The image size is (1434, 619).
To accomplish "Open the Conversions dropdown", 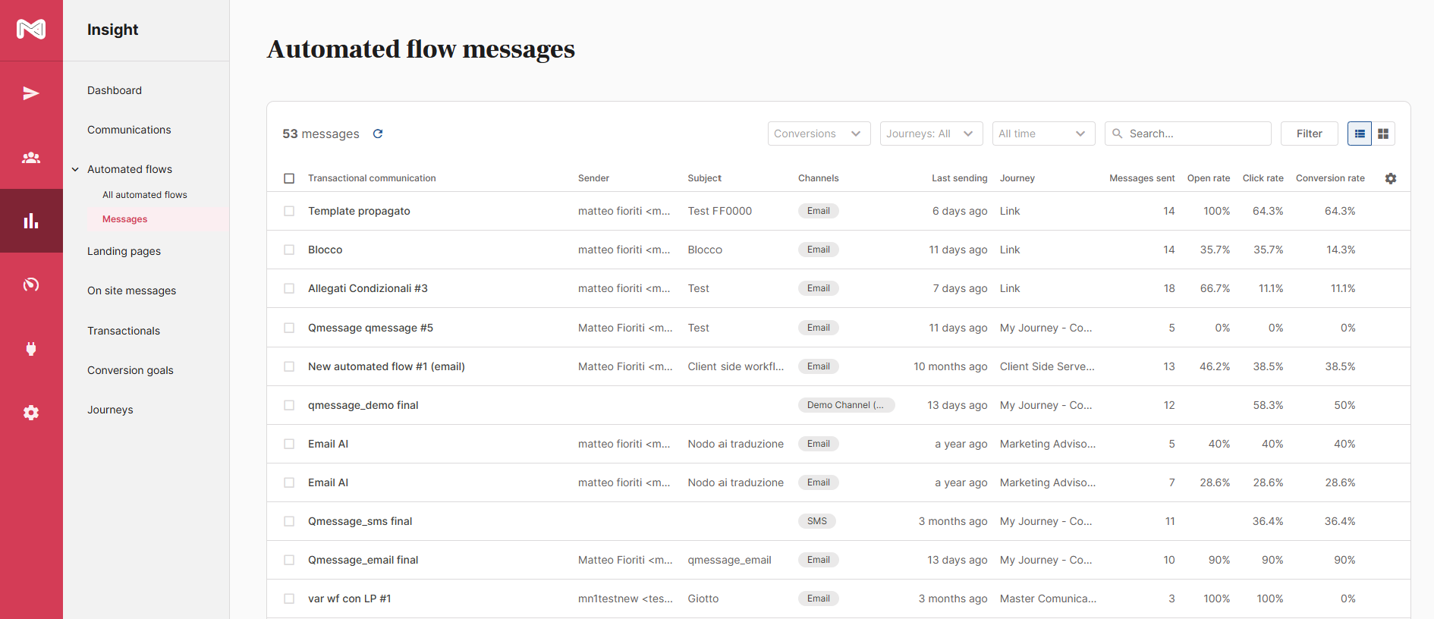I will click(x=818, y=134).
